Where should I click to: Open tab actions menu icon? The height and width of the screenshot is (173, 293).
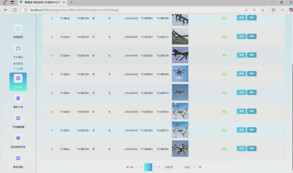(x=12, y=2)
